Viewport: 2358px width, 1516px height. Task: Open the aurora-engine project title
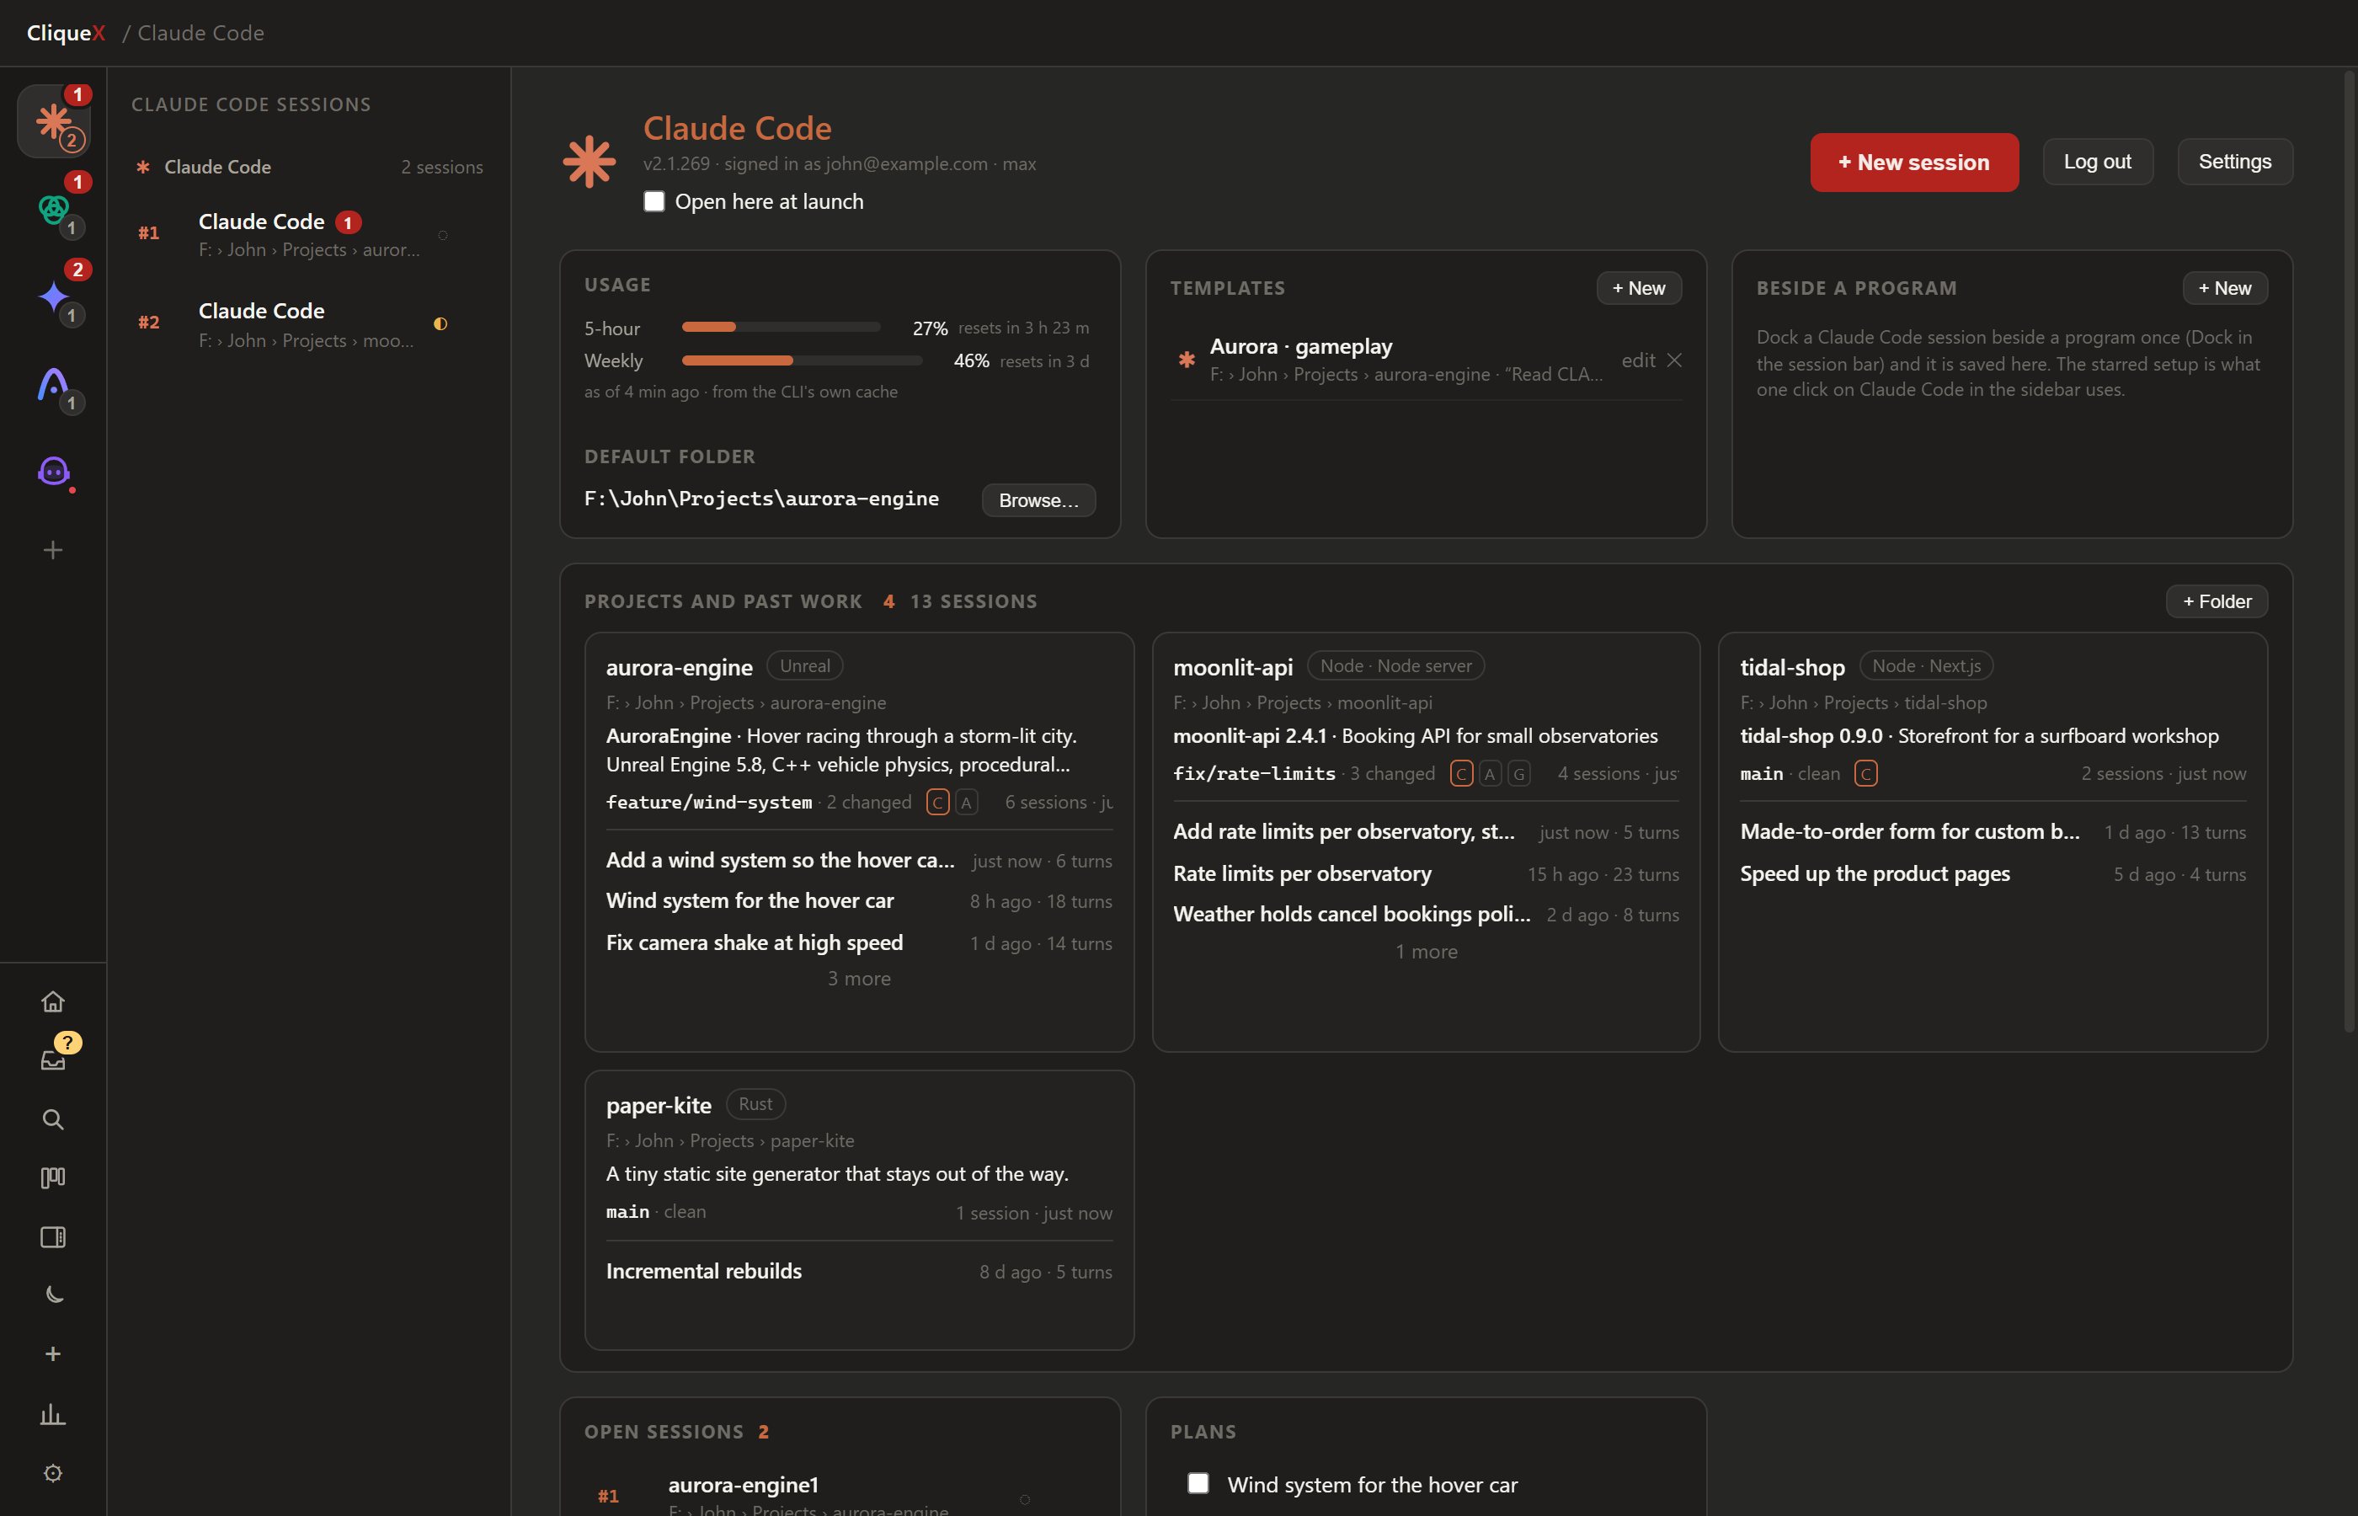(x=679, y=667)
